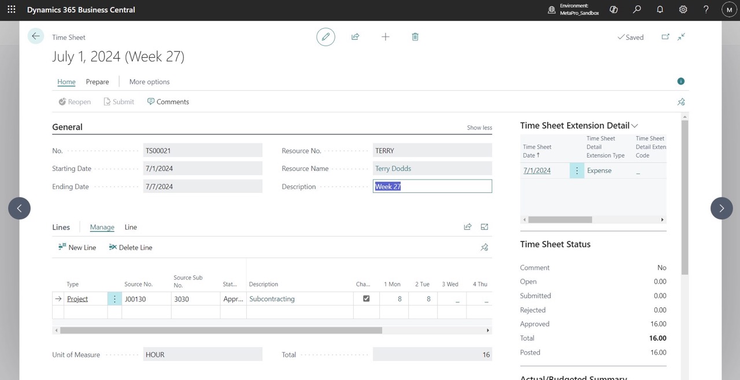Open the page in a new window
Viewport: 740px width, 380px height.
tap(665, 37)
